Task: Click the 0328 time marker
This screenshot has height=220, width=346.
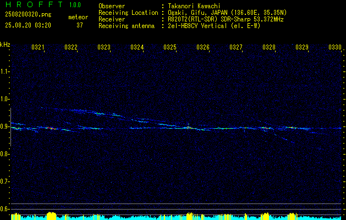Action: 269,47
